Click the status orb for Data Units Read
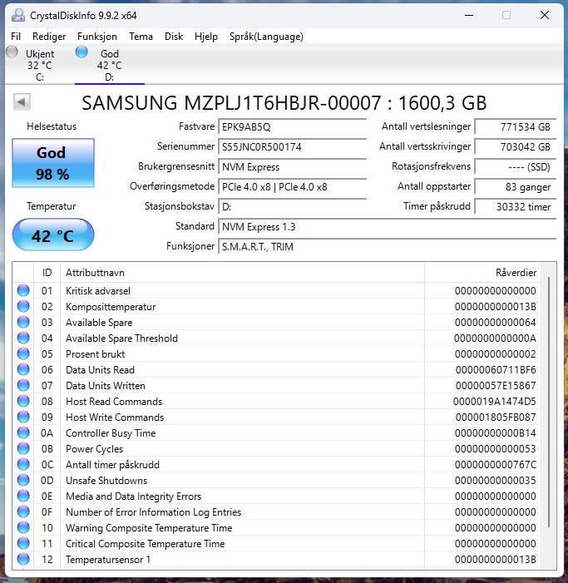Screen dimensions: 568x583 tap(23, 369)
